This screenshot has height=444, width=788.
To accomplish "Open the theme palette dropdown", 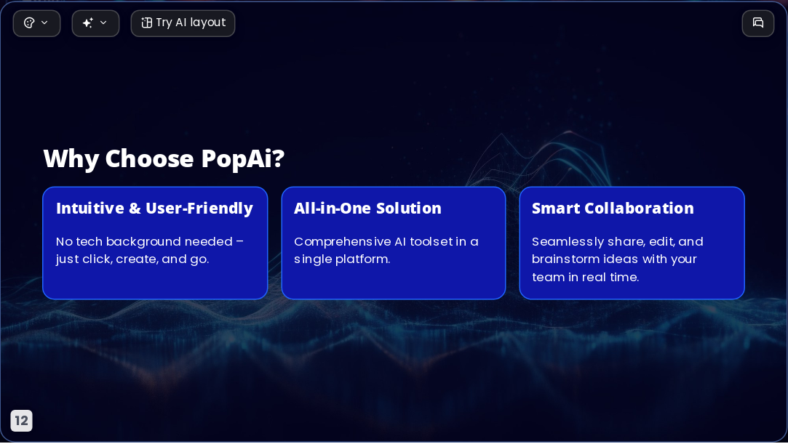I will (36, 23).
